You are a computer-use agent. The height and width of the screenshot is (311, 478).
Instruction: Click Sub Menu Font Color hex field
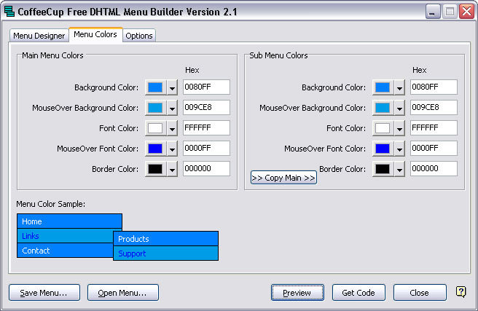pyautogui.click(x=434, y=128)
